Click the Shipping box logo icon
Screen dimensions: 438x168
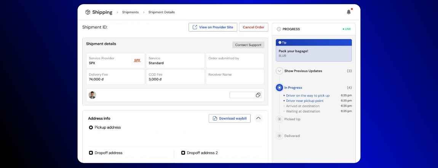pos(88,12)
